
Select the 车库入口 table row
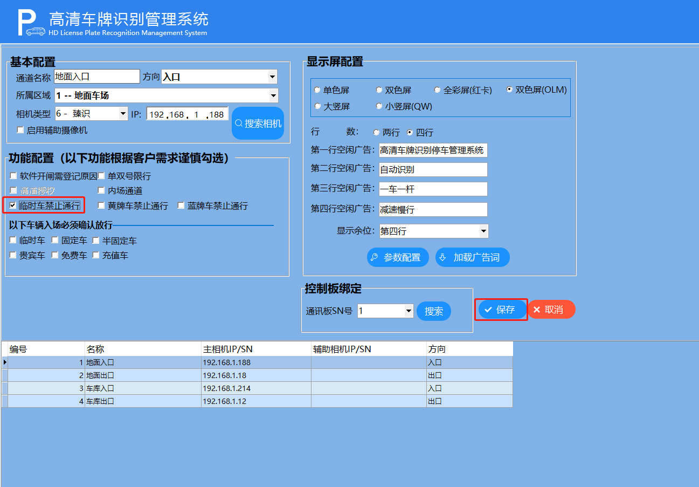coord(258,388)
